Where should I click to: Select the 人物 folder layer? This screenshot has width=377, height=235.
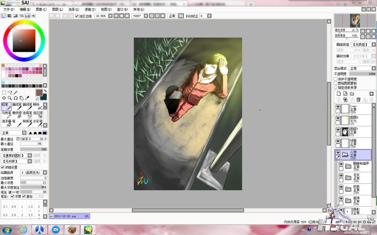(353, 155)
